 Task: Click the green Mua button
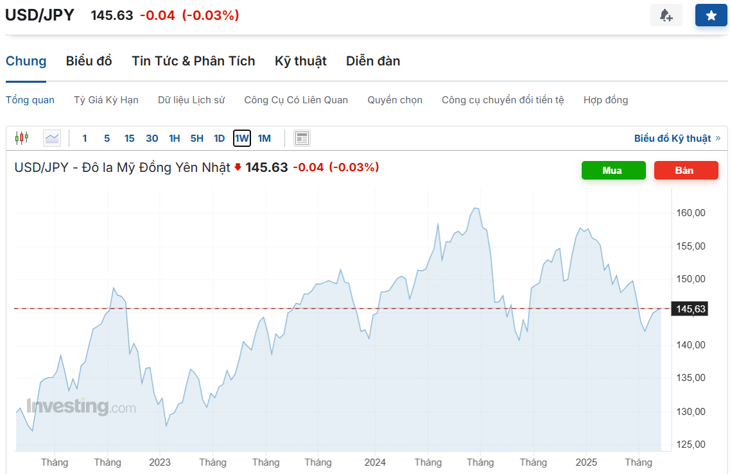click(x=614, y=170)
